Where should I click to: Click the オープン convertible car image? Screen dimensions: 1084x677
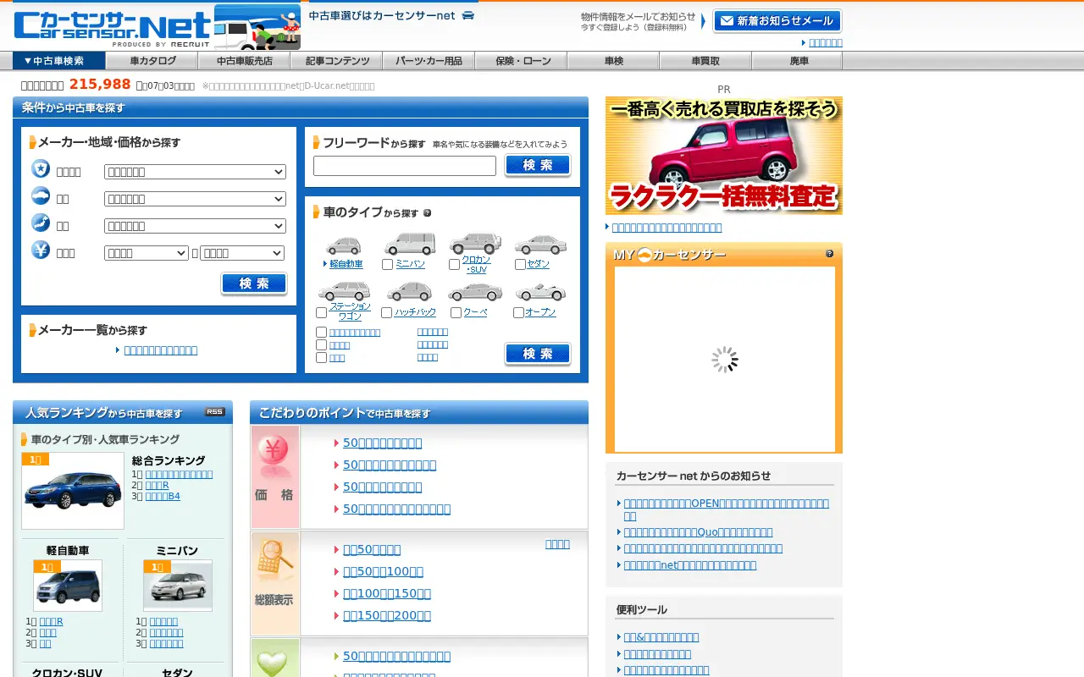[540, 292]
